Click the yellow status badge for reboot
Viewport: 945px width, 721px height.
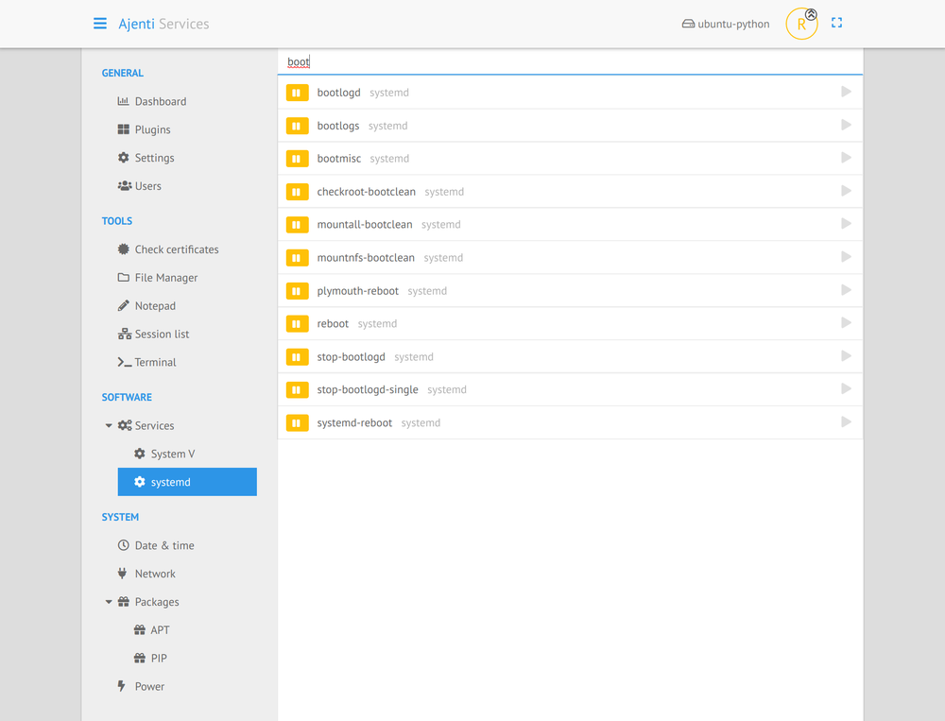tap(297, 324)
